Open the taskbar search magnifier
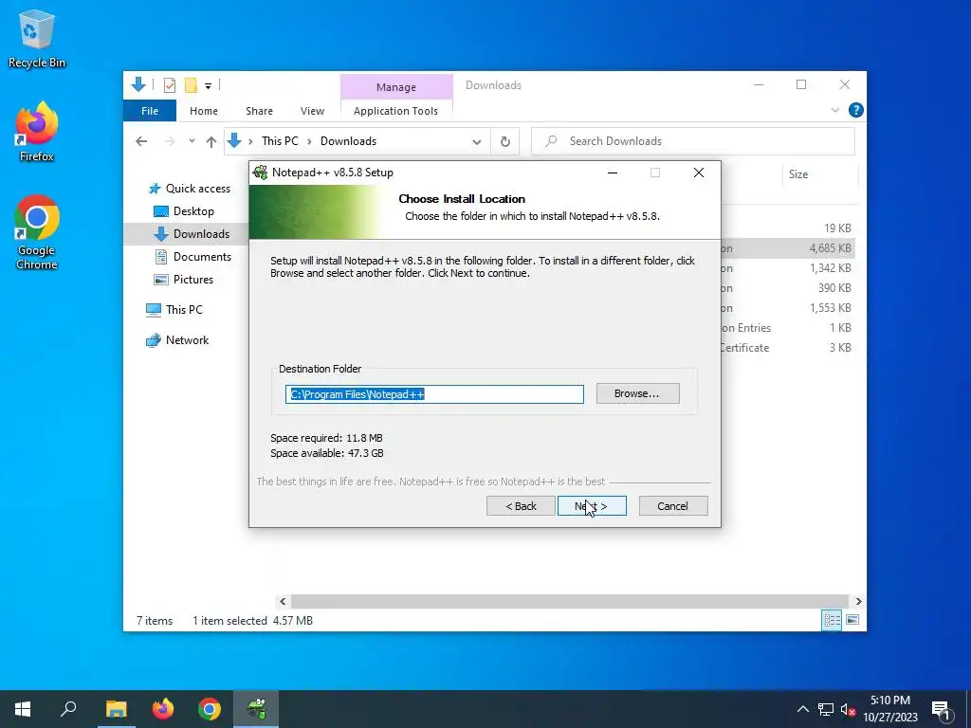The width and height of the screenshot is (971, 728). [68, 709]
